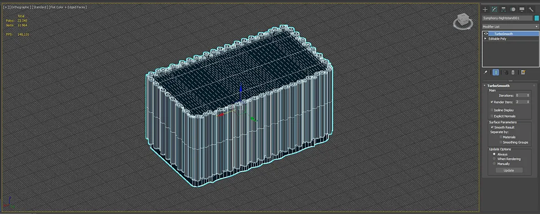Uncheck the Smooth Result checkbox

tap(492, 127)
